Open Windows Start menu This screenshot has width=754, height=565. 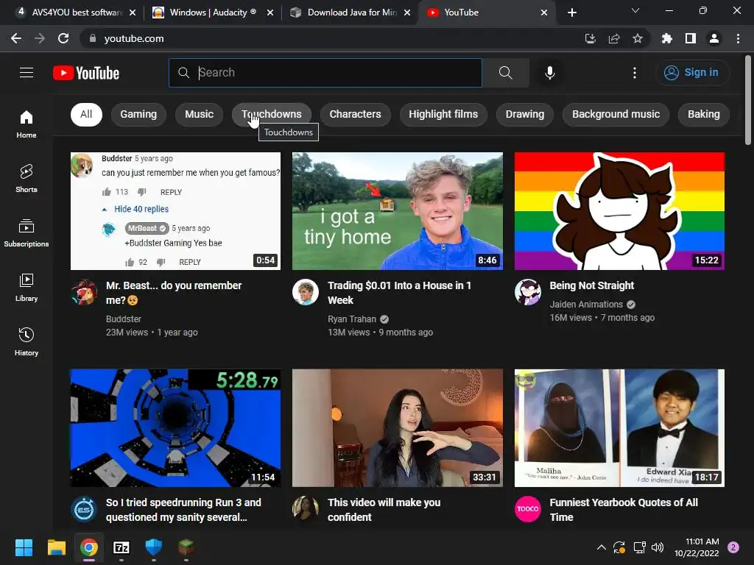tap(24, 547)
